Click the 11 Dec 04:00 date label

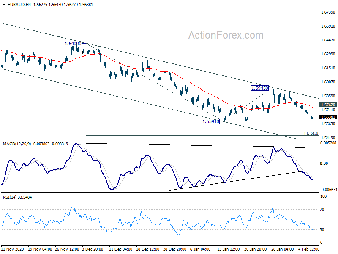click(121, 249)
